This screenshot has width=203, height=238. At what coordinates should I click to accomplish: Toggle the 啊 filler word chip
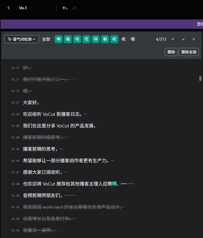point(59,39)
